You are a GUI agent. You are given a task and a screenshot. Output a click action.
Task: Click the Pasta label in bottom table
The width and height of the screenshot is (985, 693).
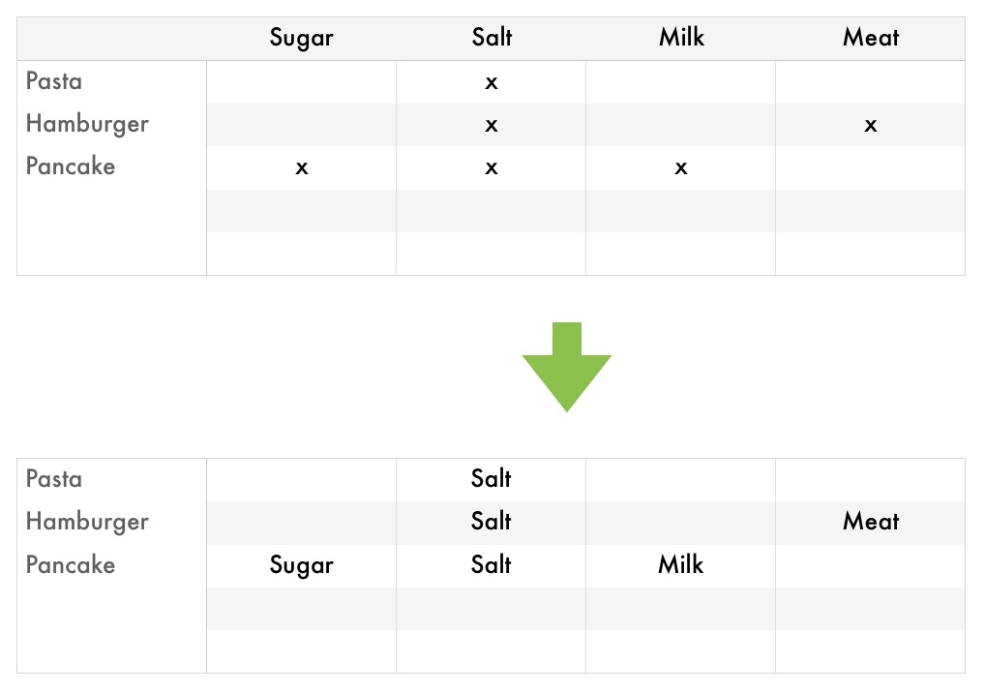click(x=54, y=479)
